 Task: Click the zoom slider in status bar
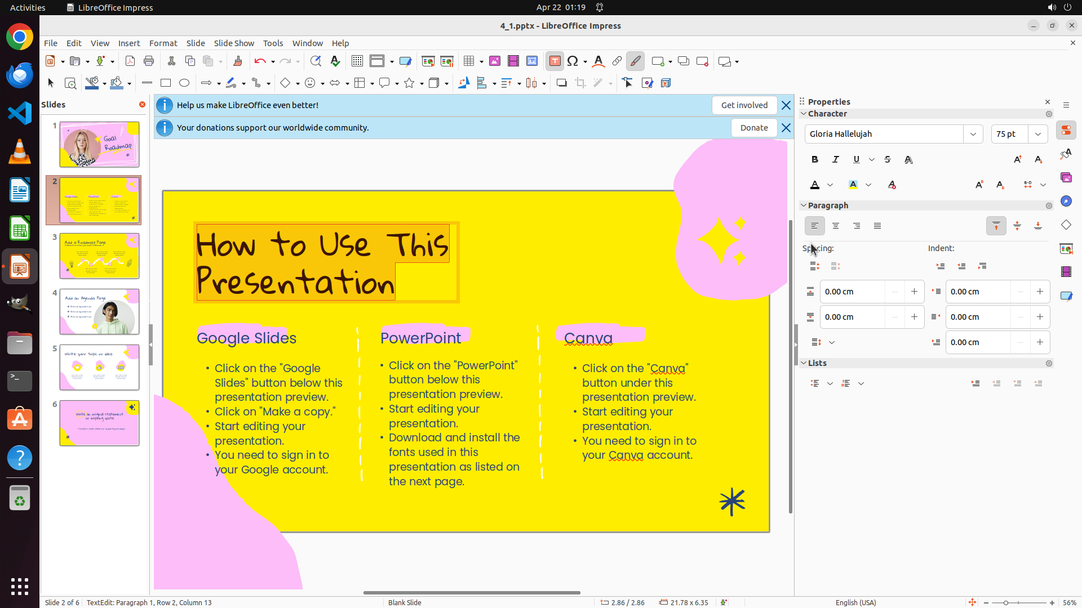point(1006,603)
